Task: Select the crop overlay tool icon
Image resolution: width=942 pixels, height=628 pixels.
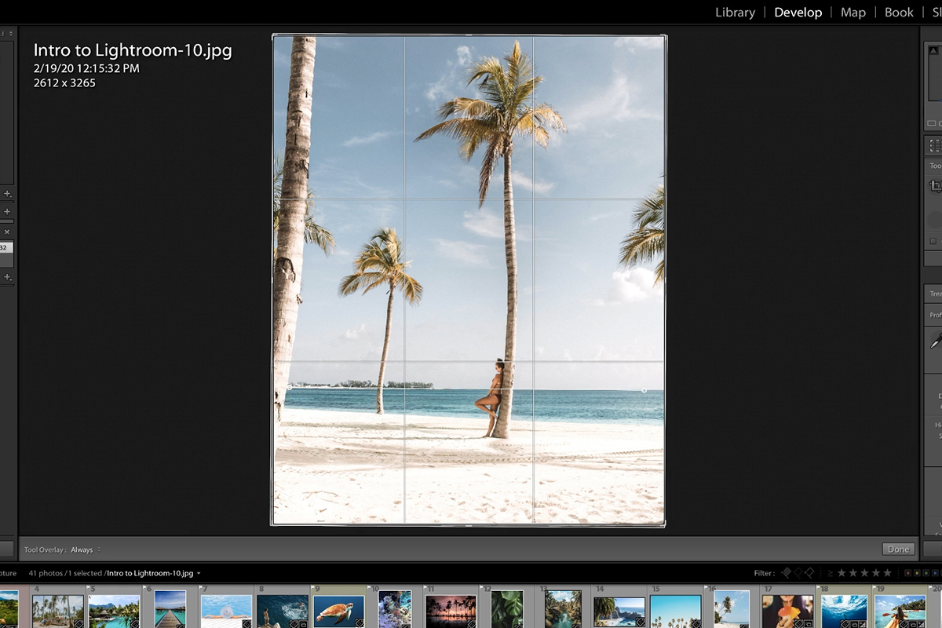Action: click(x=935, y=186)
